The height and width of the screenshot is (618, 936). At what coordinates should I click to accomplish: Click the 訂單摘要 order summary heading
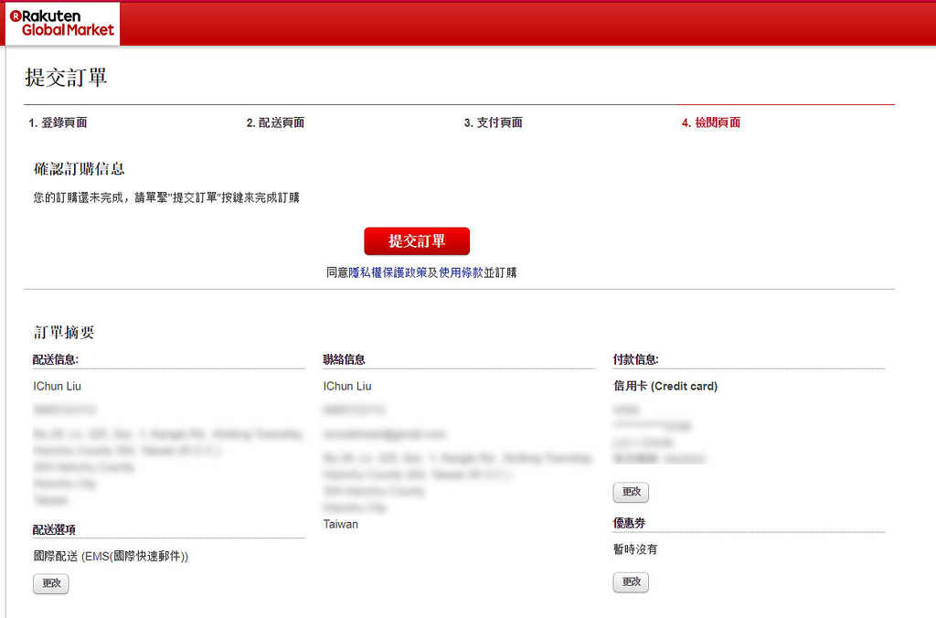pos(64,333)
